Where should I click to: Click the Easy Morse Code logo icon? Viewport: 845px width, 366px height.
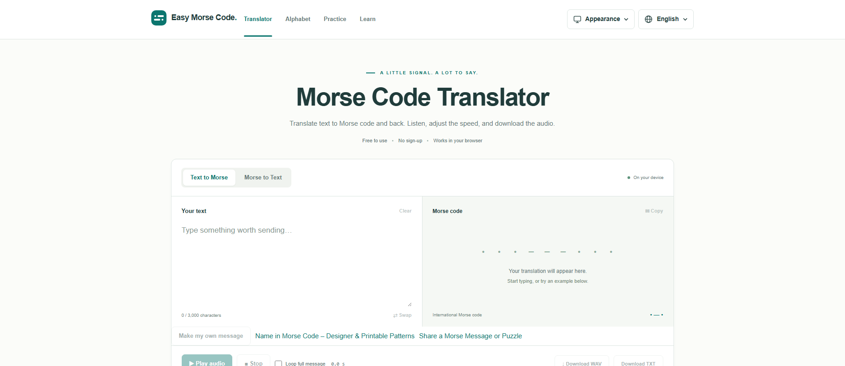(159, 18)
